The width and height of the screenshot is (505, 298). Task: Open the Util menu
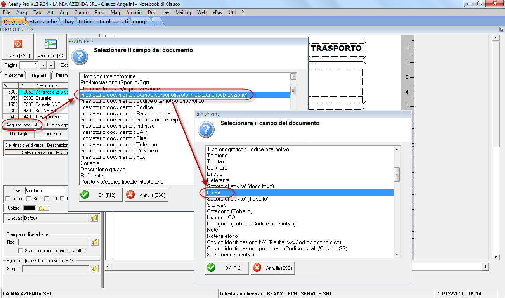pos(232,12)
